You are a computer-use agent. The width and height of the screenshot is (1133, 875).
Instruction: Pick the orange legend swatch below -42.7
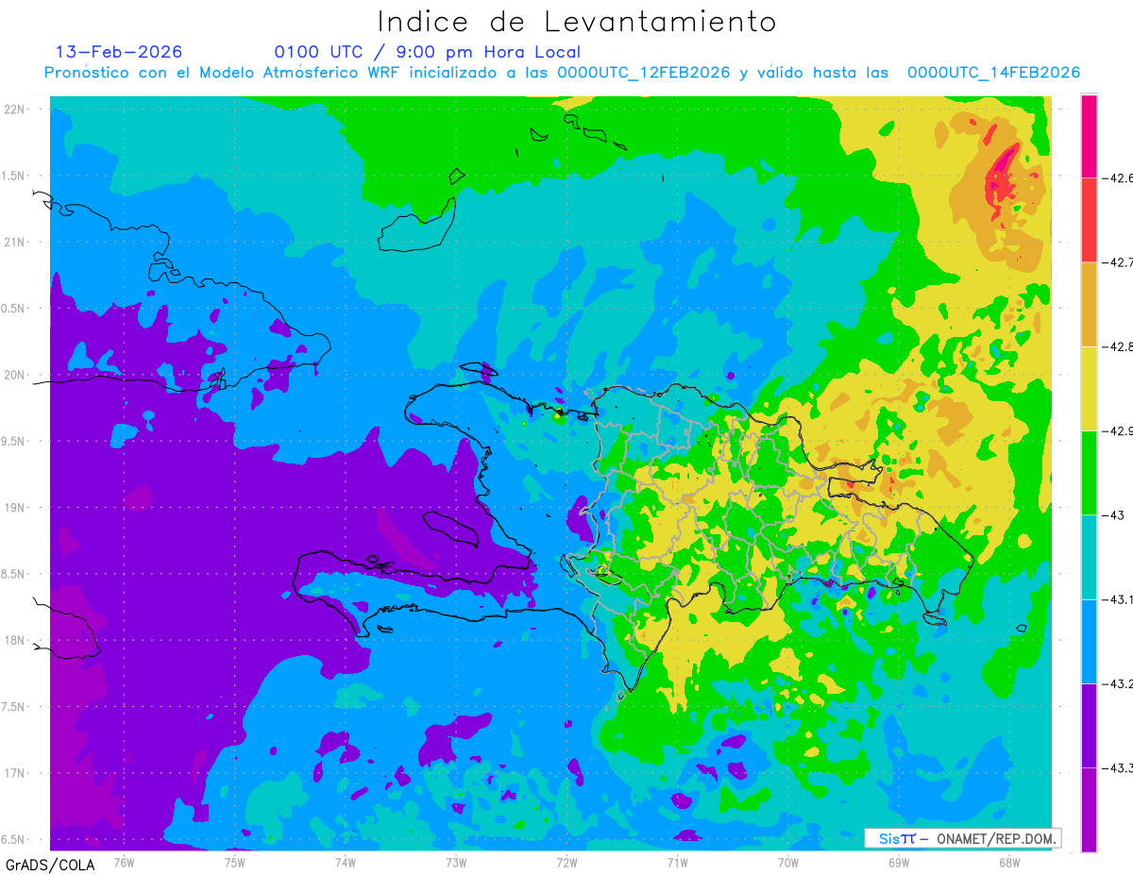[x=1089, y=304]
